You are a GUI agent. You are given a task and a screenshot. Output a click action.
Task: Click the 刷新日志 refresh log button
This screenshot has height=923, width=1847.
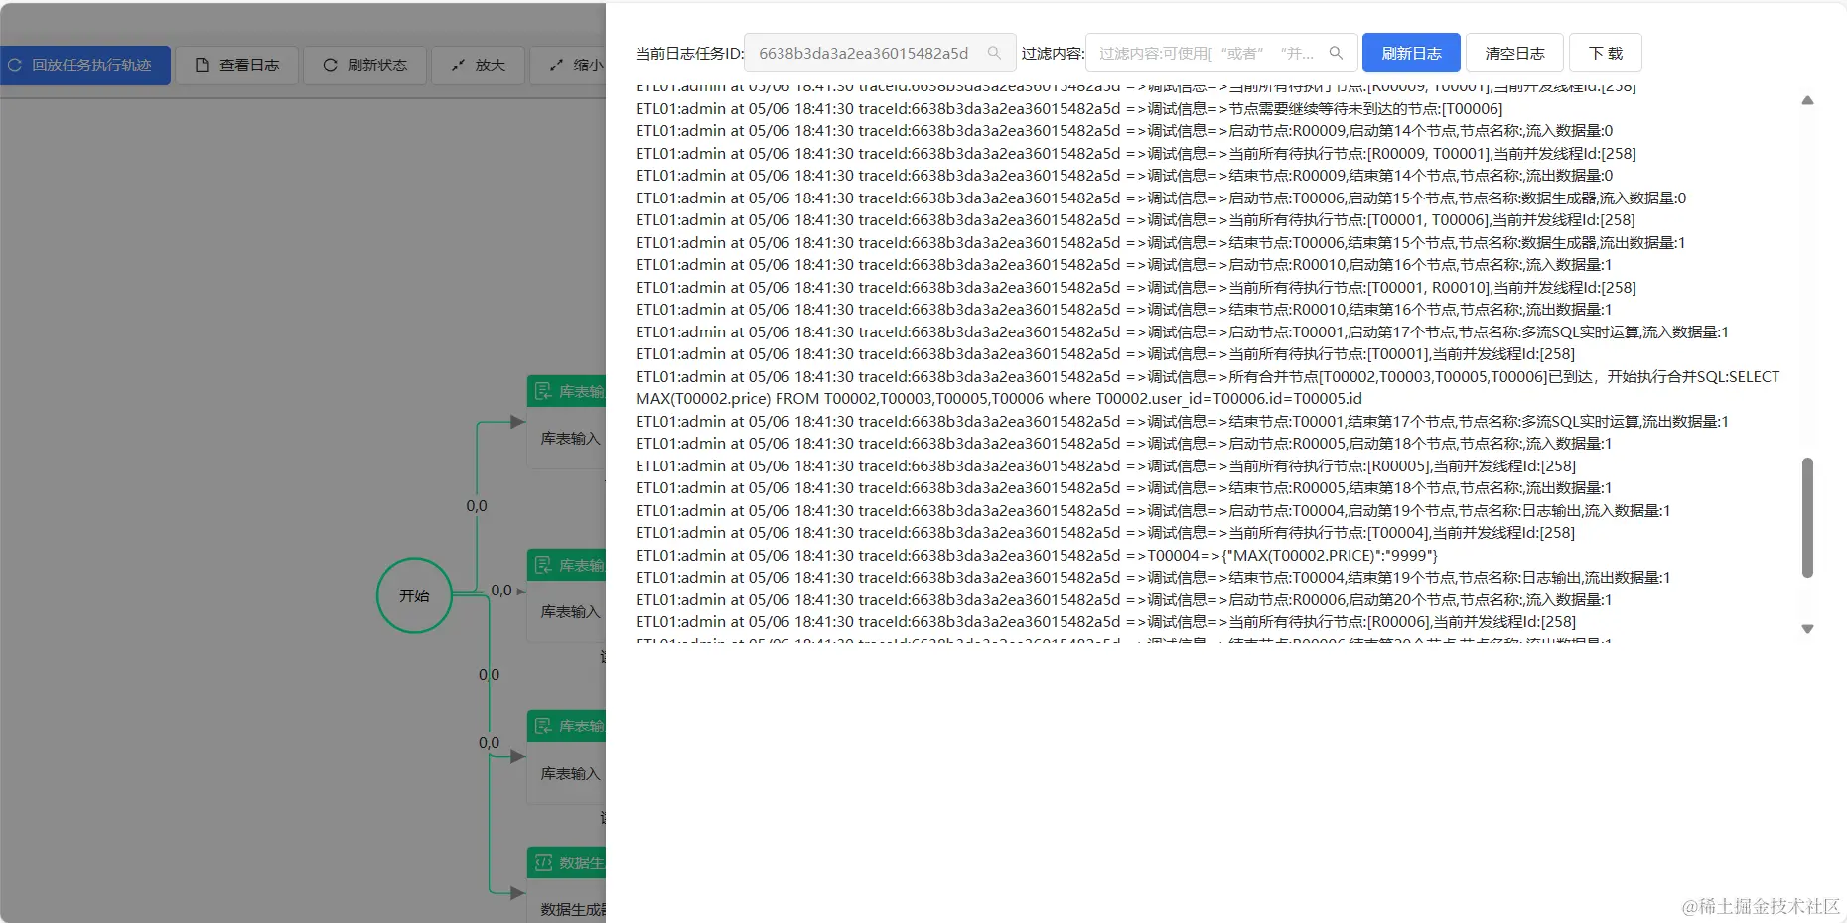[x=1411, y=53]
